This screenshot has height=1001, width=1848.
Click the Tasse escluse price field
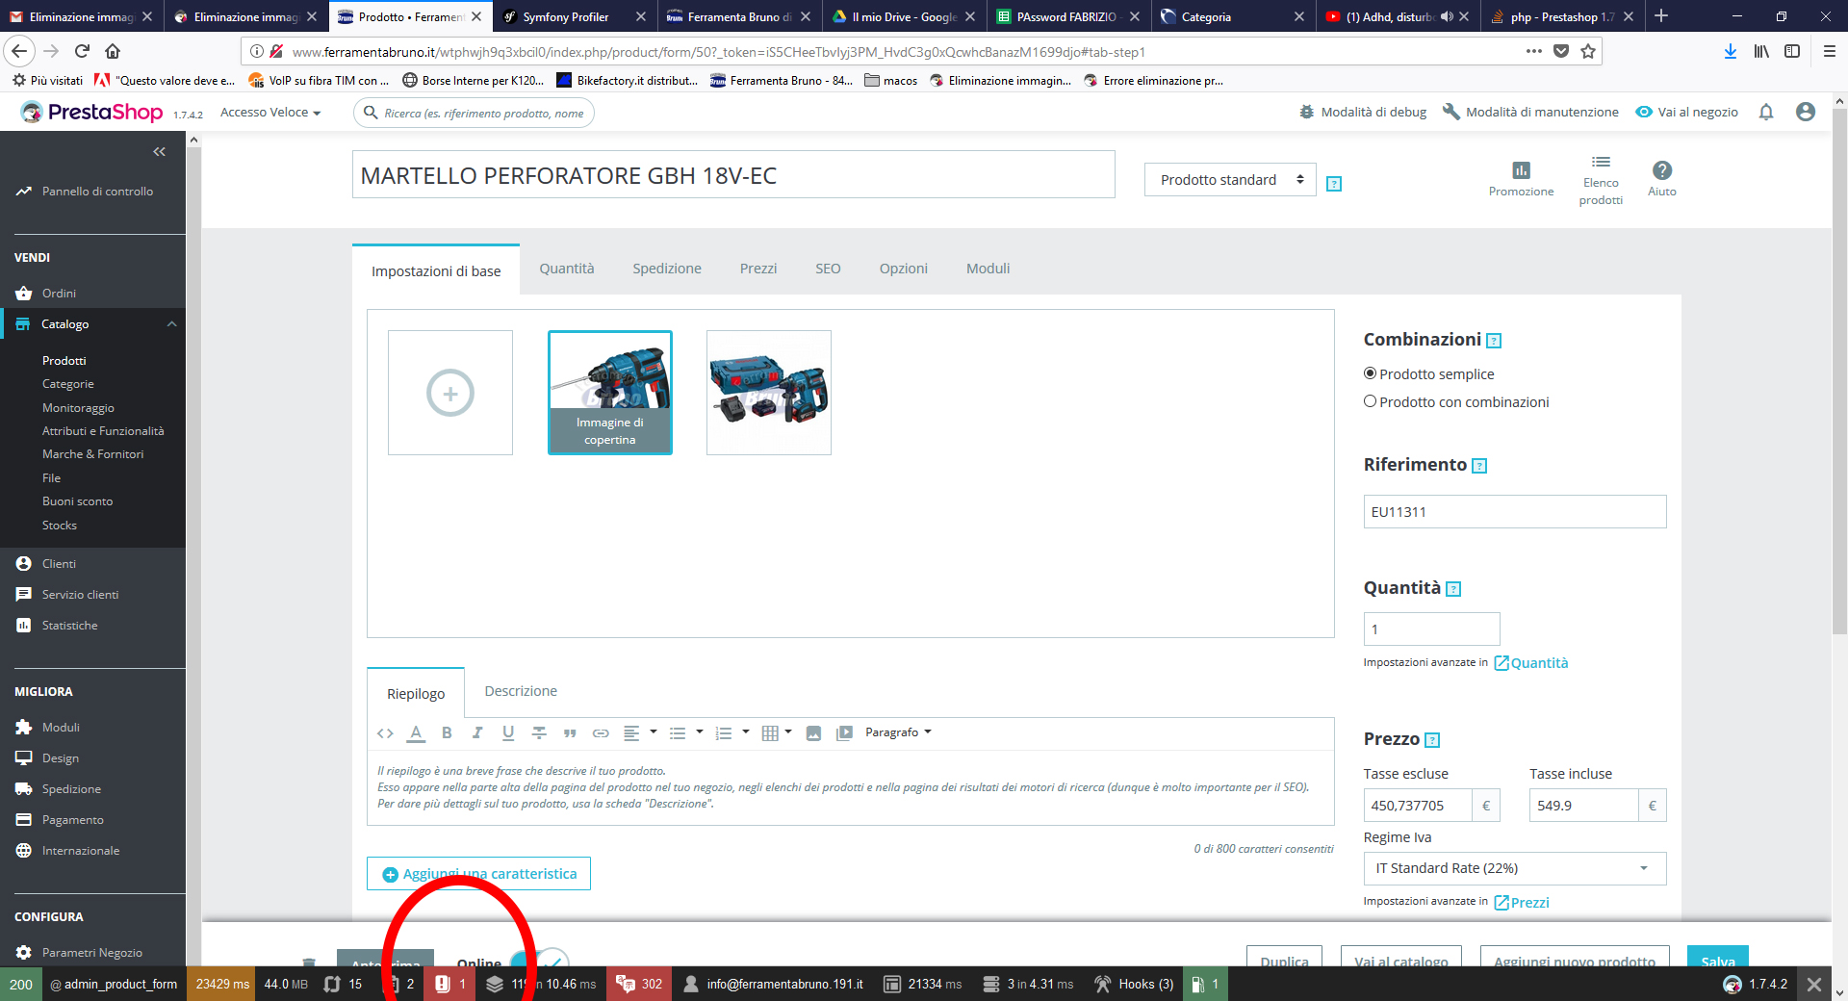[1418, 806]
